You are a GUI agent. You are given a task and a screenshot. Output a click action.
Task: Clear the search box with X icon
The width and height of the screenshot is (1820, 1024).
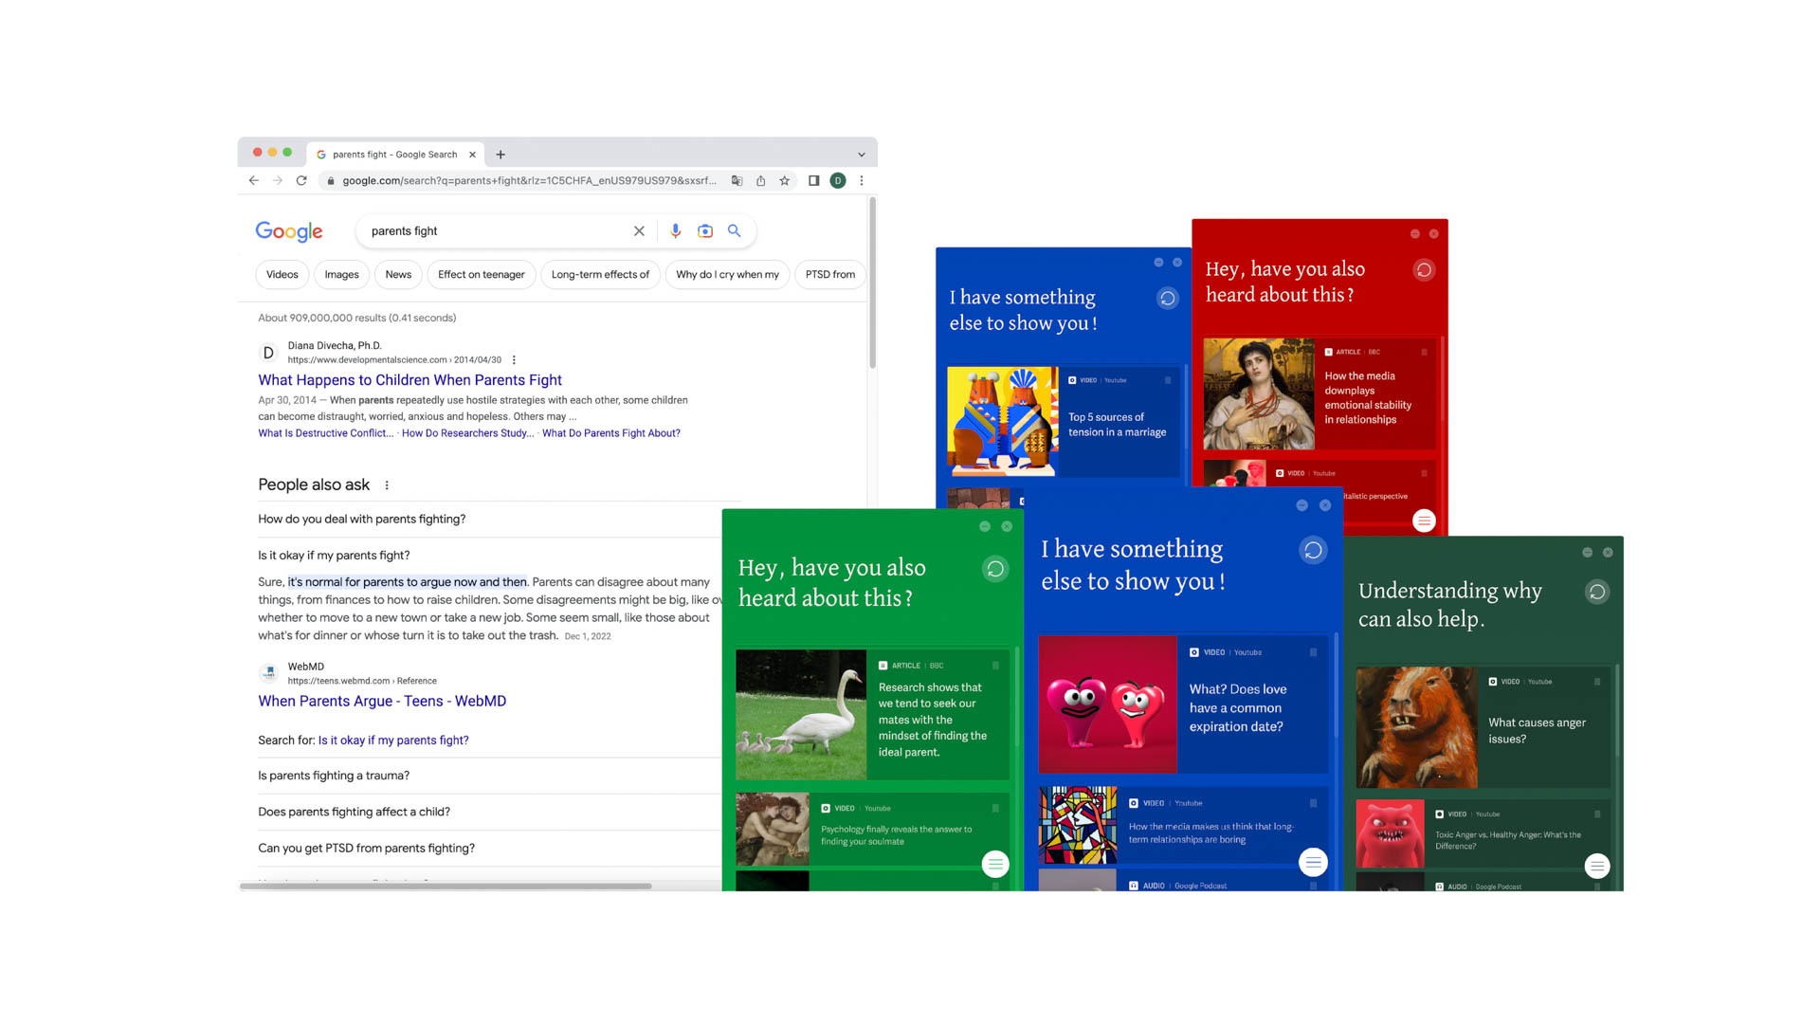click(x=639, y=230)
